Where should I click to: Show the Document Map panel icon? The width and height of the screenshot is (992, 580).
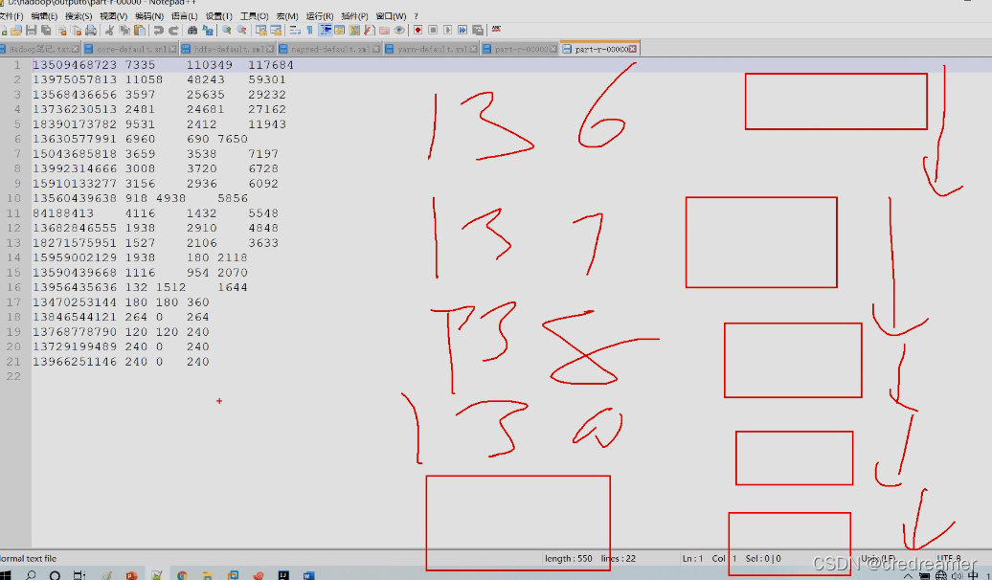[x=354, y=30]
